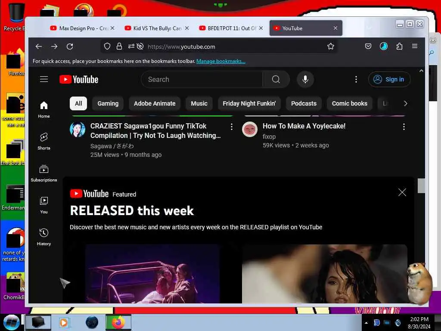Go to the YouTube logo home link
The width and height of the screenshot is (441, 331).
79,79
